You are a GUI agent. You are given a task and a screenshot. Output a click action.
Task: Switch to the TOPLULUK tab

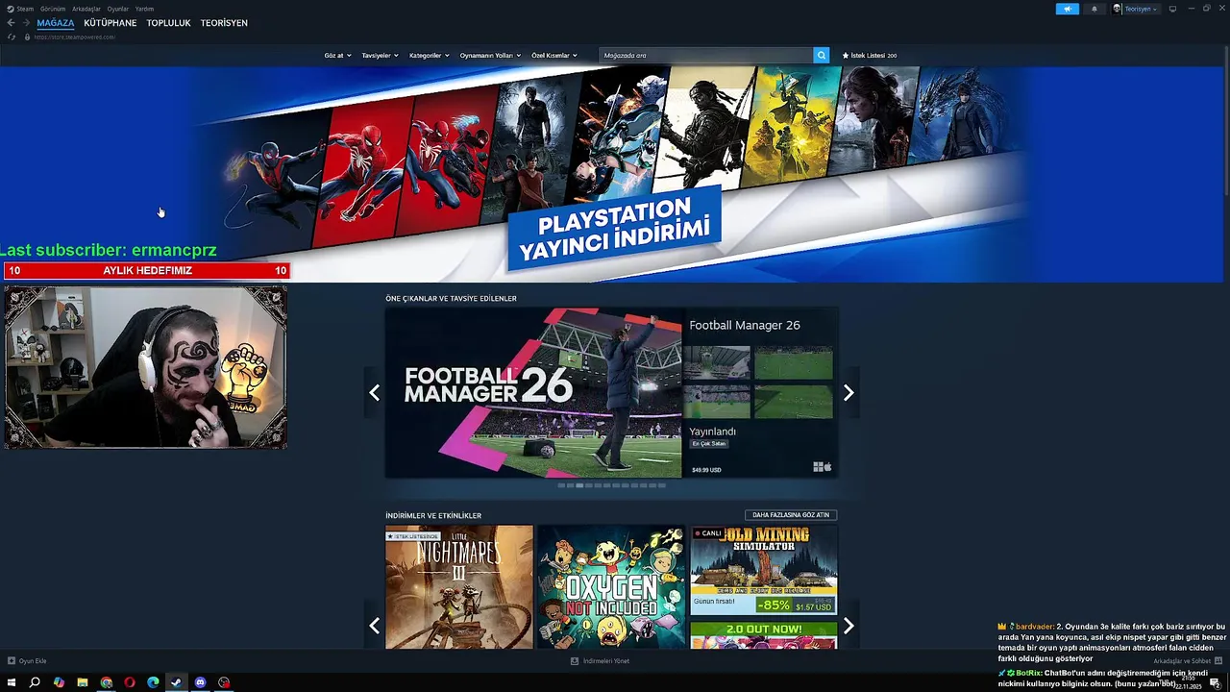[168, 23]
